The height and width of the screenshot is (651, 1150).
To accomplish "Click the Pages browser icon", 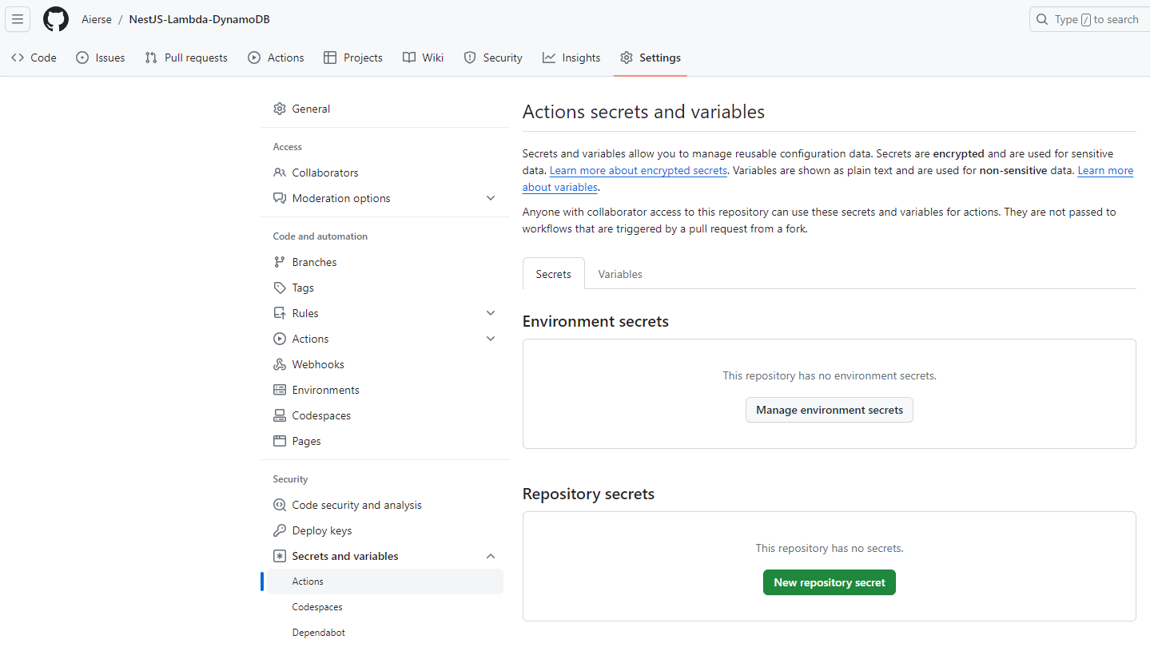I will tap(280, 441).
